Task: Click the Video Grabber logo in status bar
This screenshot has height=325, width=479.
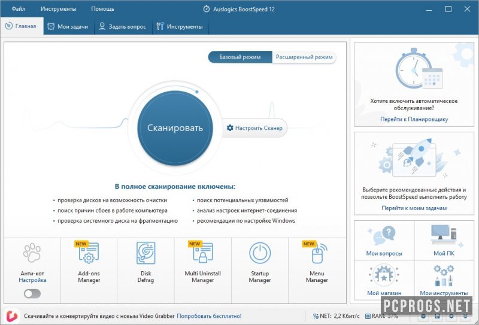Action: pos(11,316)
